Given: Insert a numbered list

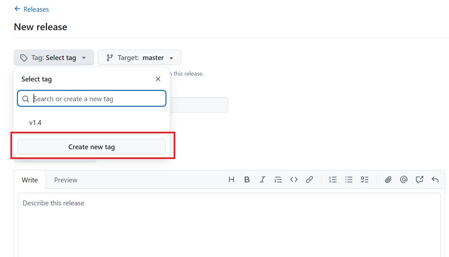Looking at the screenshot, I should pos(333,179).
